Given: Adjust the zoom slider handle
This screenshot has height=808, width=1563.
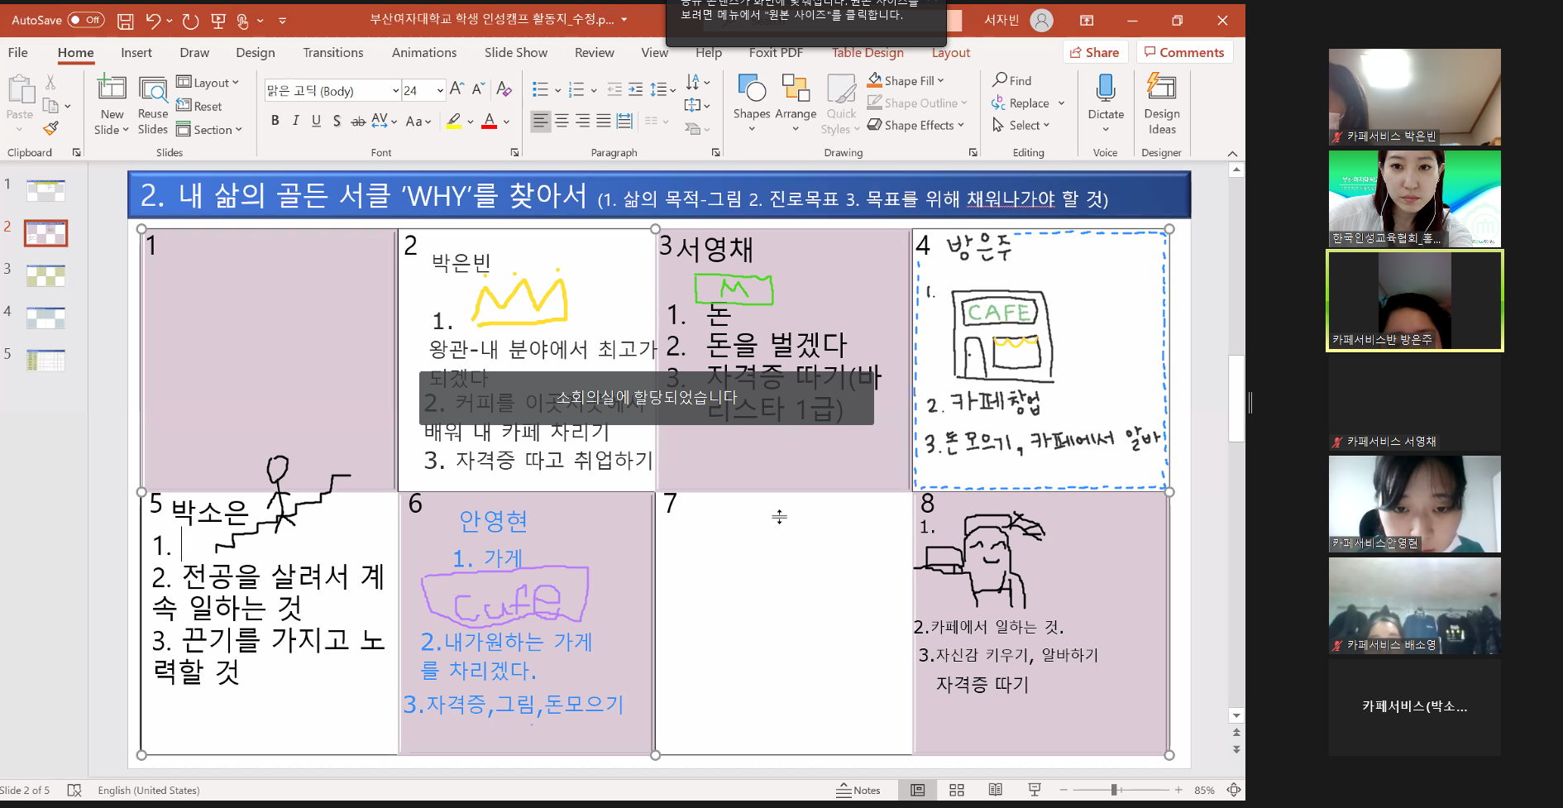Looking at the screenshot, I should pos(1114,790).
